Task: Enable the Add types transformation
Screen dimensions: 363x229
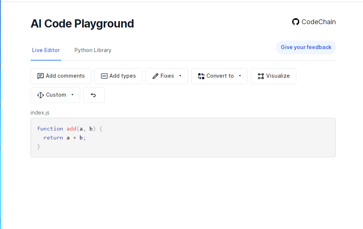Action: [x=118, y=76]
